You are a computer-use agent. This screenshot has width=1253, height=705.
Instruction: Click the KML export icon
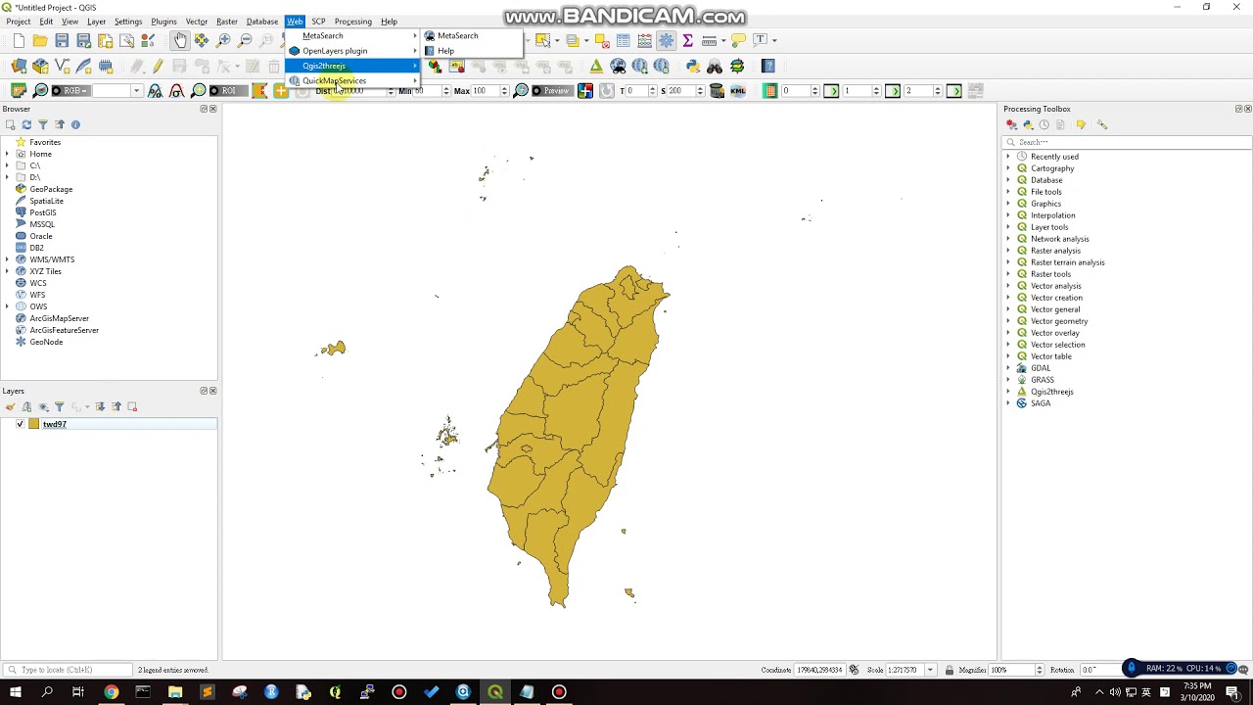click(738, 91)
